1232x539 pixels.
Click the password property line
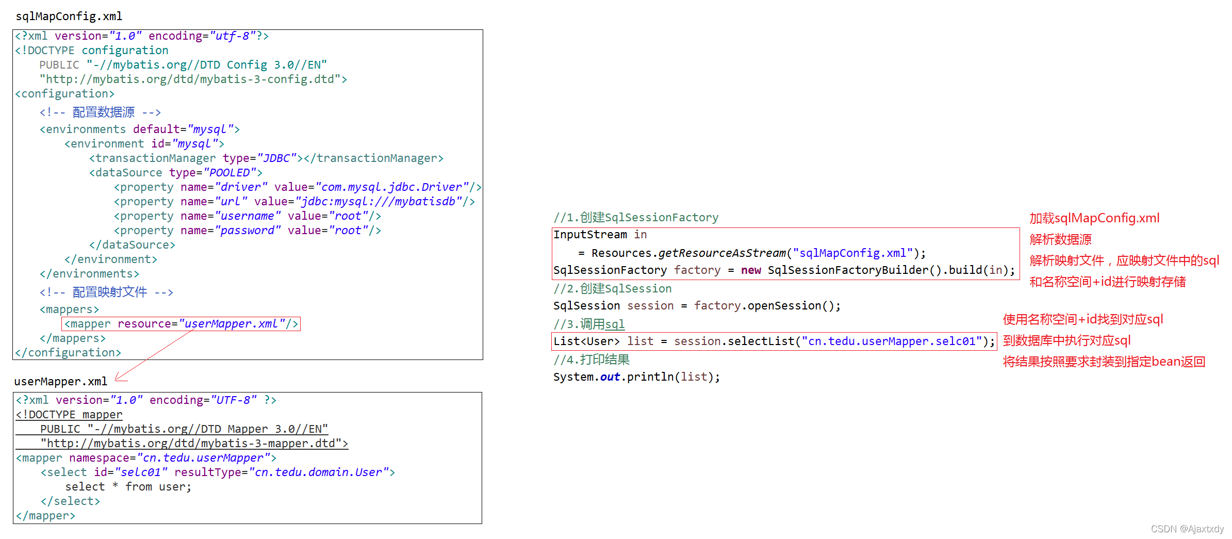(248, 231)
